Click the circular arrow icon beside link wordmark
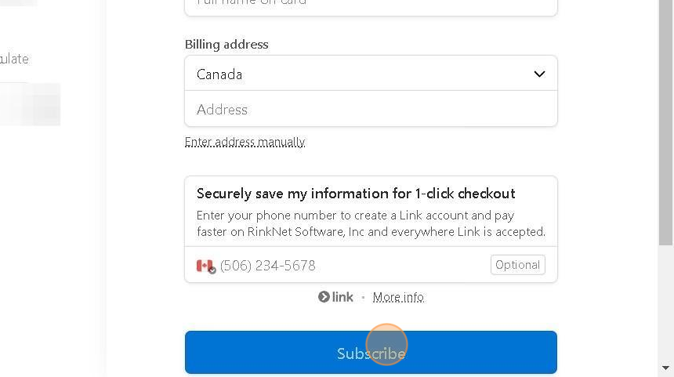This screenshot has height=377, width=674. pos(324,297)
